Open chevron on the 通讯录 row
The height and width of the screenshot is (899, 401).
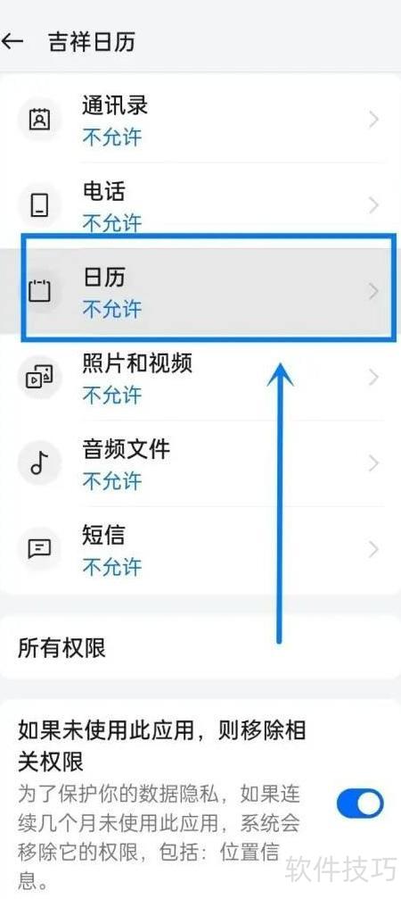[x=373, y=120]
